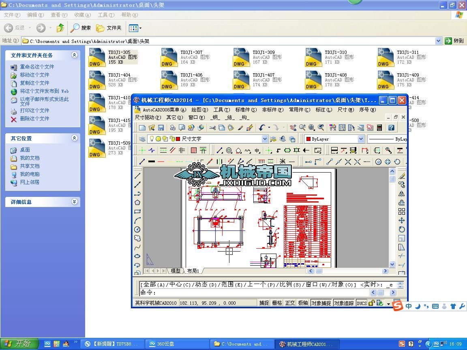Click the Copy object tool in modify toolbar
The width and height of the screenshot is (467, 350).
tap(401, 185)
